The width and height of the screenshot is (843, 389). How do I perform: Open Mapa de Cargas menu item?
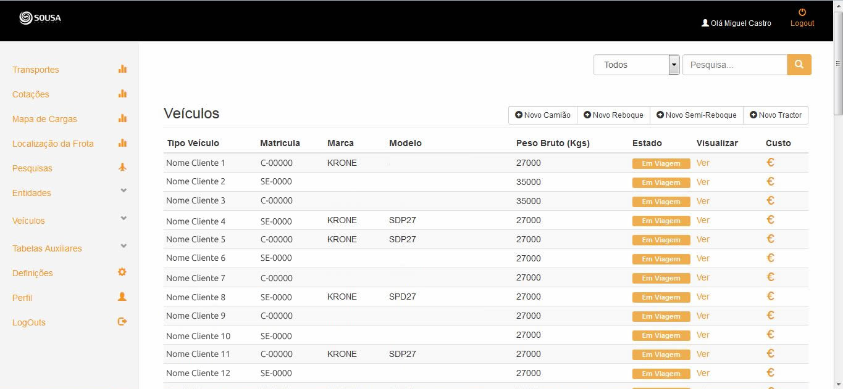pos(44,119)
